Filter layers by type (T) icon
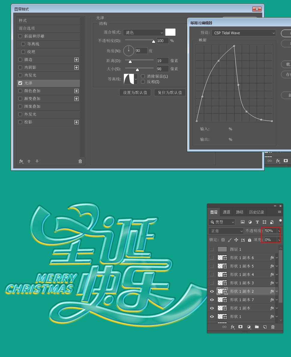The height and width of the screenshot is (357, 291). pyautogui.click(x=257, y=222)
